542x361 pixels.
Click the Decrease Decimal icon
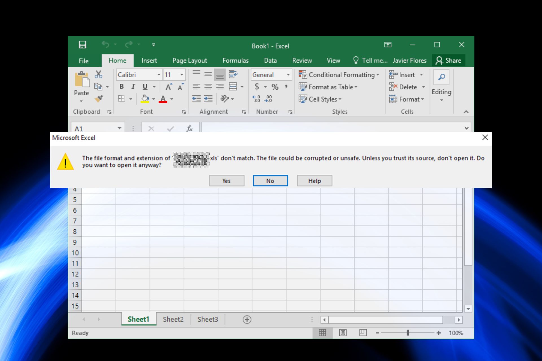point(268,99)
